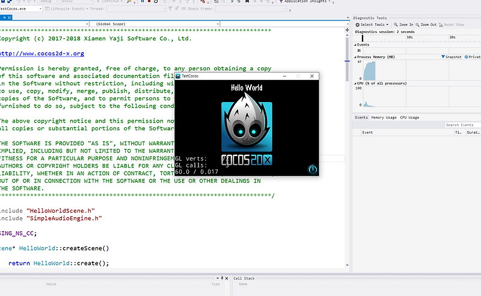
Task: Collapse the Process Memory section
Action: 355,57
